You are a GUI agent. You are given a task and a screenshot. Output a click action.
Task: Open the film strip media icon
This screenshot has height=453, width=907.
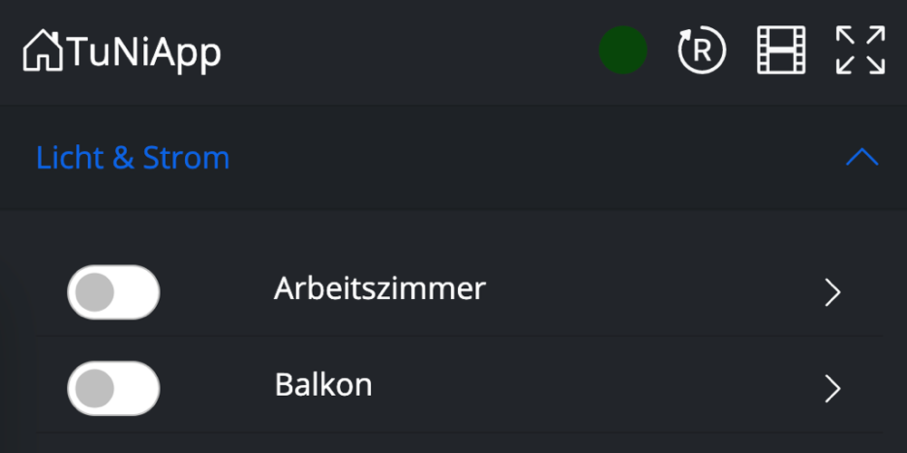(781, 50)
